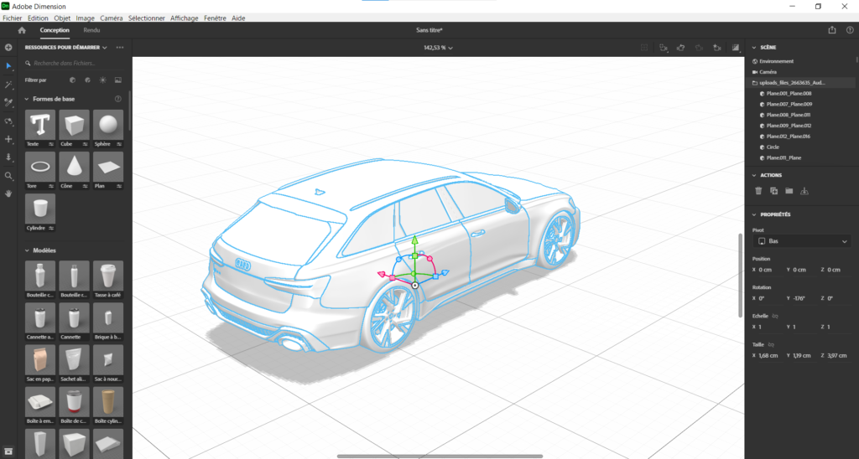859x459 pixels.
Task: Click the green Y-axis move arrow gizmo
Action: pos(414,240)
